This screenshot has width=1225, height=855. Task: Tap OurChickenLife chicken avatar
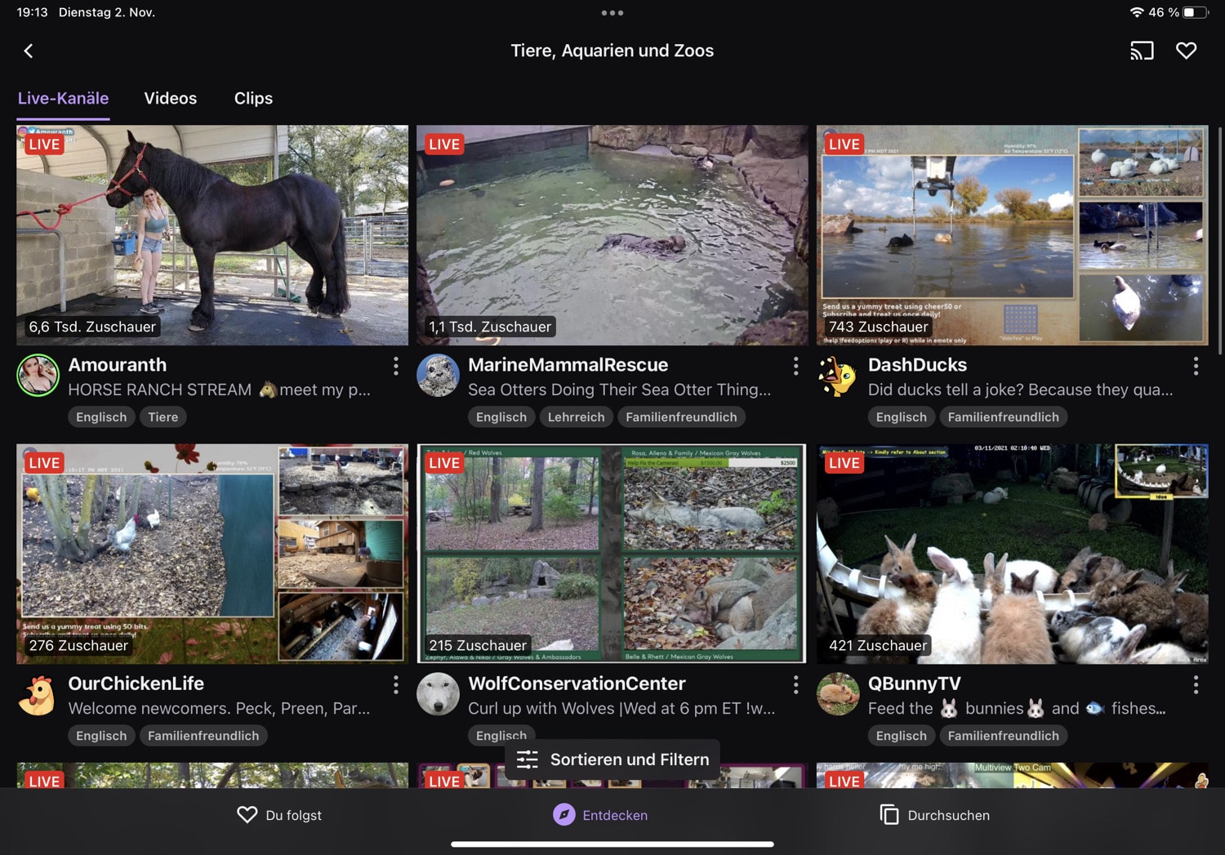click(x=38, y=694)
